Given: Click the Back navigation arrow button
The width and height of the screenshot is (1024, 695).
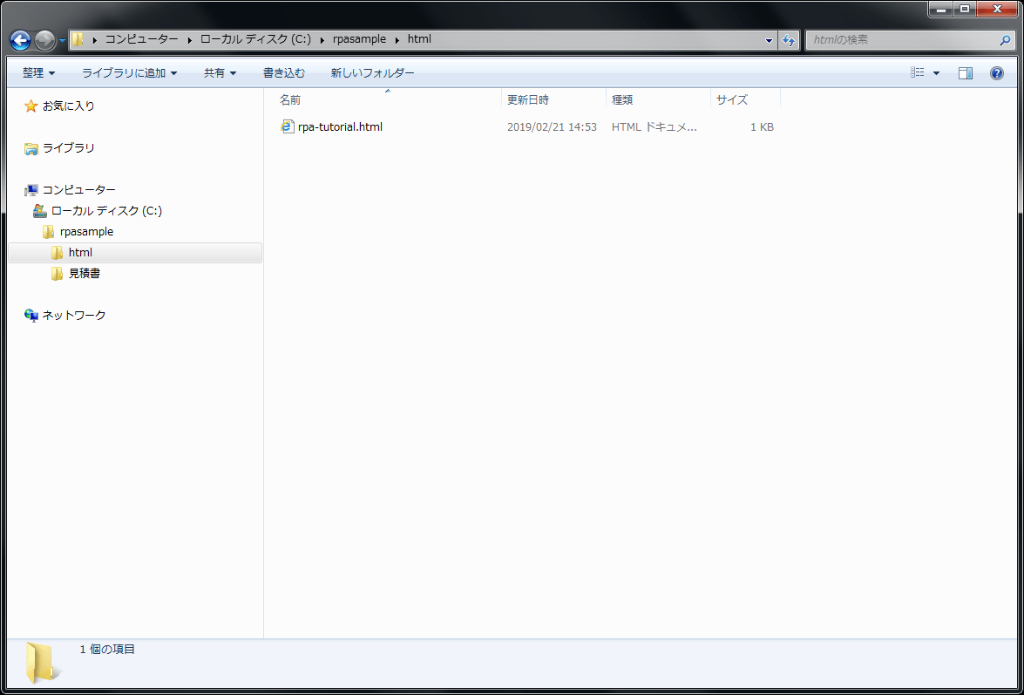Looking at the screenshot, I should click(20, 40).
